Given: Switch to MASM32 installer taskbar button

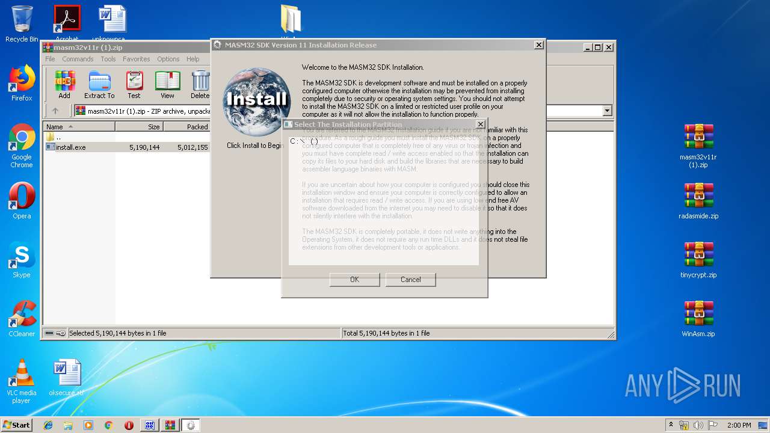Looking at the screenshot, I should click(191, 425).
